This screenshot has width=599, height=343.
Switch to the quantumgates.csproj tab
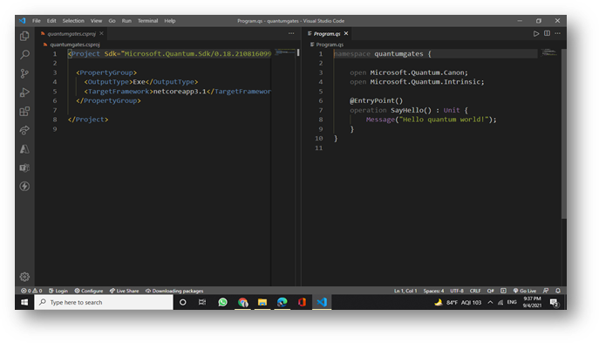click(71, 34)
